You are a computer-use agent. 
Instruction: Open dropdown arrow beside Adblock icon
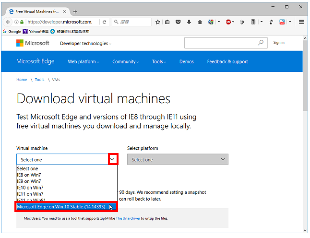click(233, 22)
